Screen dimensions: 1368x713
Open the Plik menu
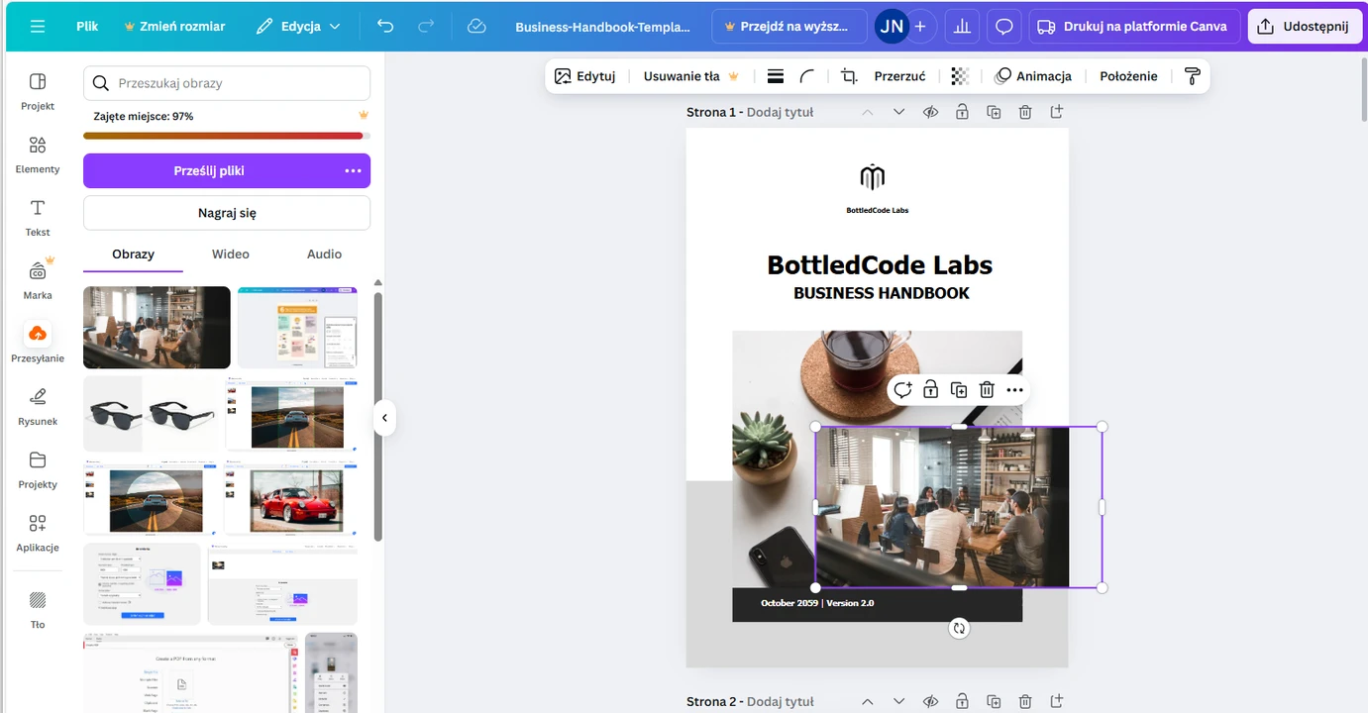pos(87,27)
